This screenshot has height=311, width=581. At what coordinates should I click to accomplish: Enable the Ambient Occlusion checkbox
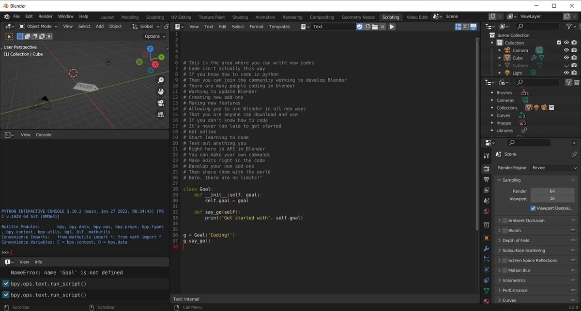505,221
